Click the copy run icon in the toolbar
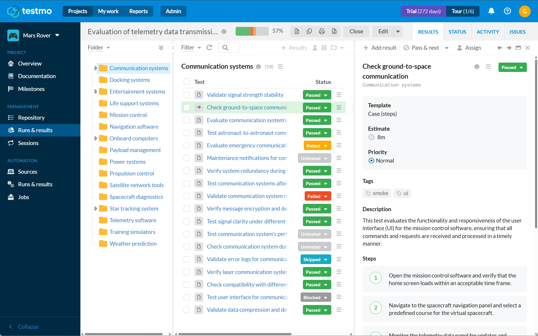 coord(309,31)
